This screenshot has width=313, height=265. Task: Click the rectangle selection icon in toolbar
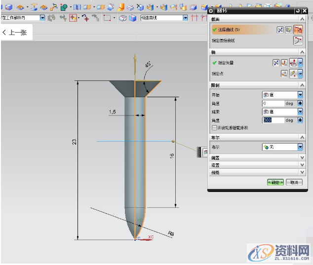pos(107,18)
